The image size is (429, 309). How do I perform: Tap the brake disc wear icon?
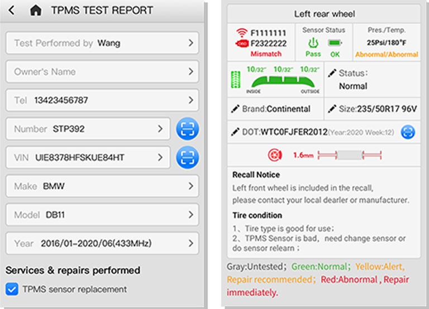274,155
